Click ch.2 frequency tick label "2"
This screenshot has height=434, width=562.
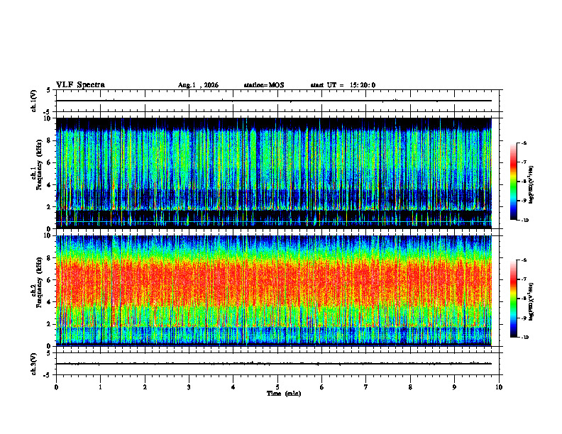[x=49, y=324]
